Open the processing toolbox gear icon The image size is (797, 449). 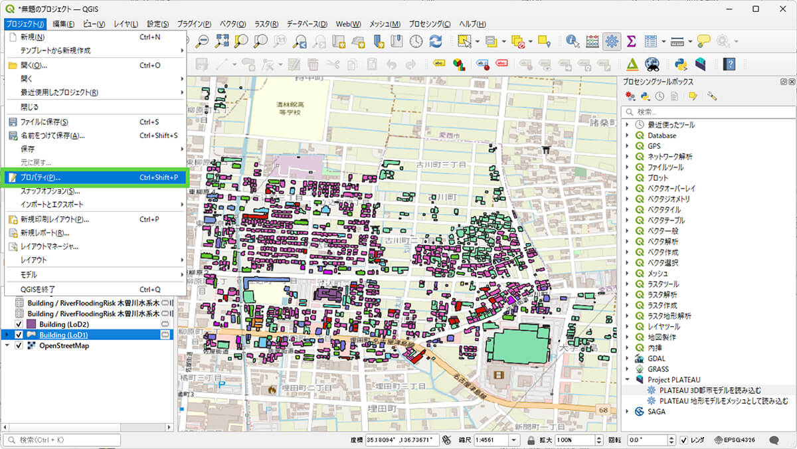(612, 41)
